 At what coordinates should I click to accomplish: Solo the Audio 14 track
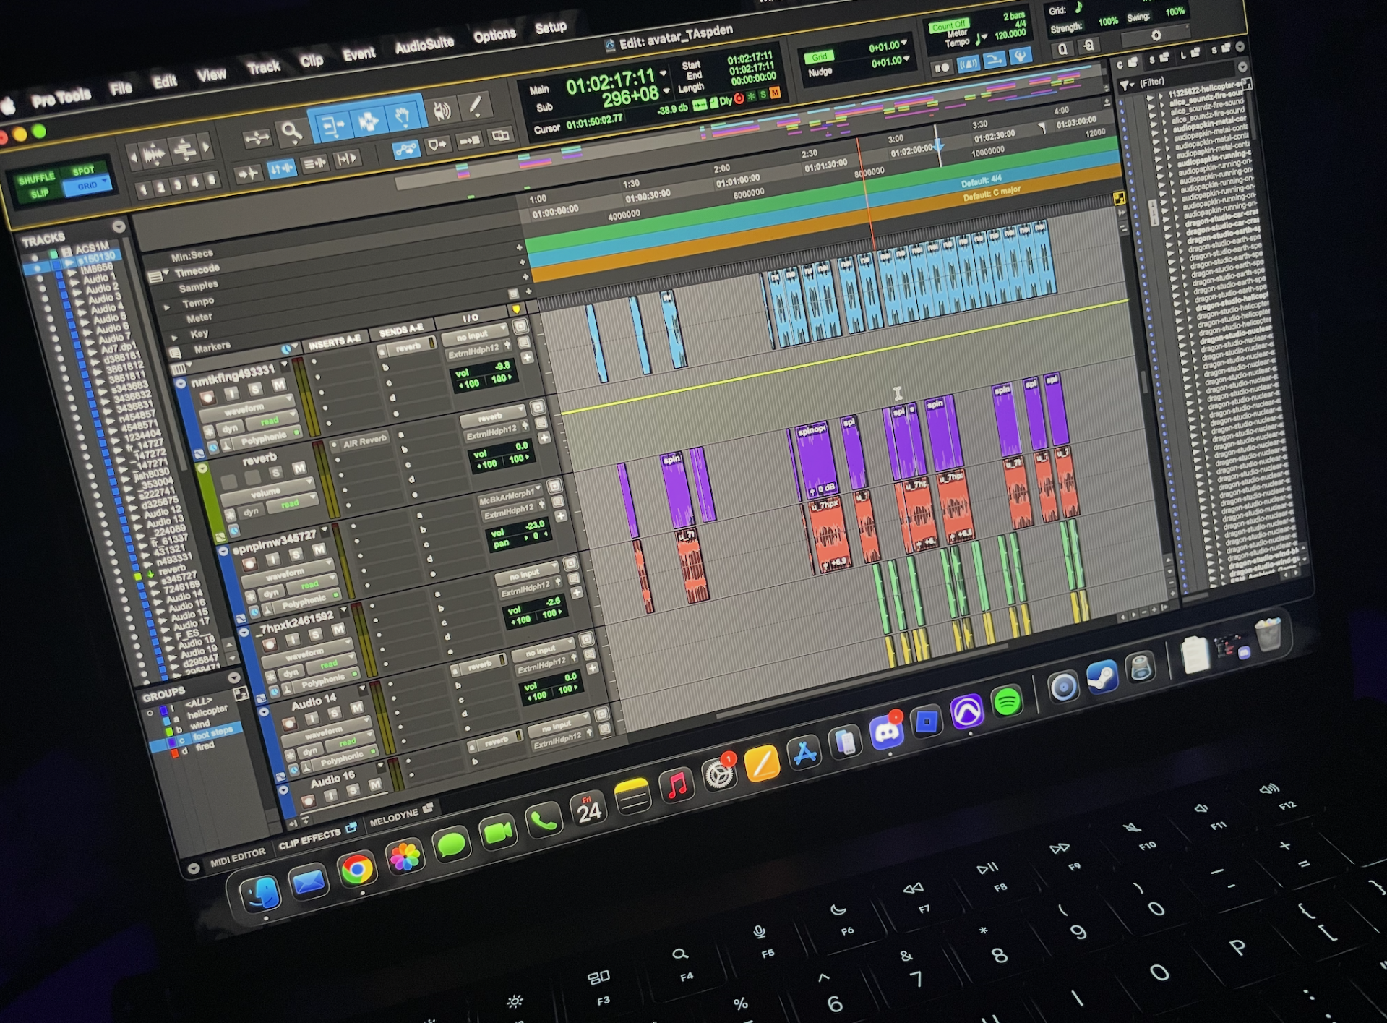click(x=334, y=713)
